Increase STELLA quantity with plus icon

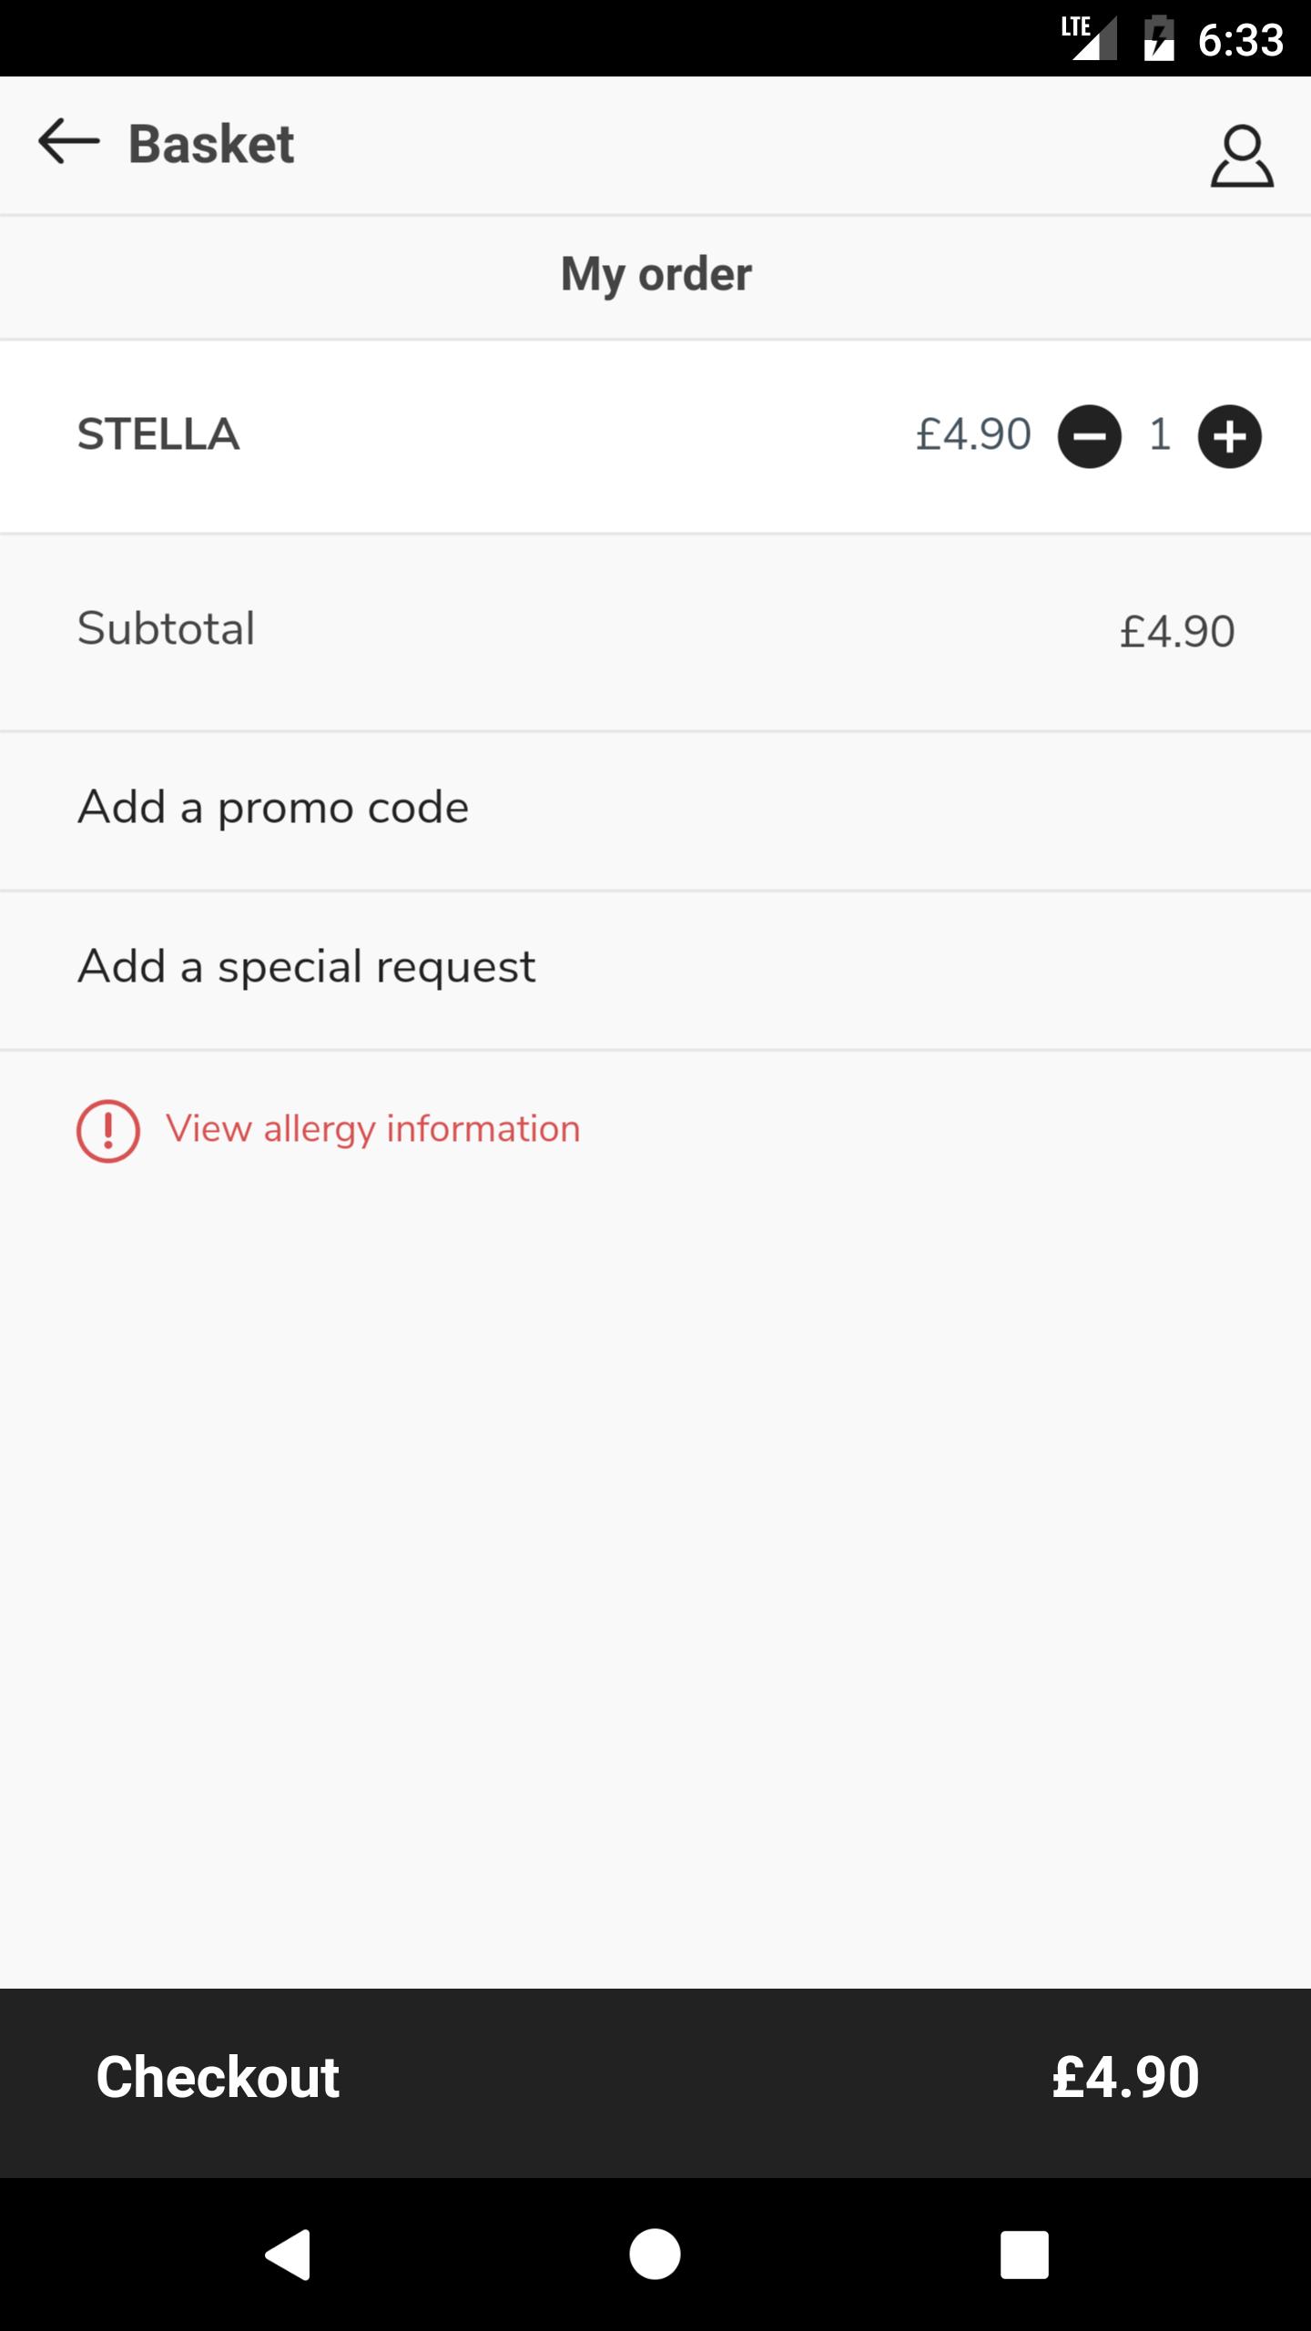[1229, 436]
